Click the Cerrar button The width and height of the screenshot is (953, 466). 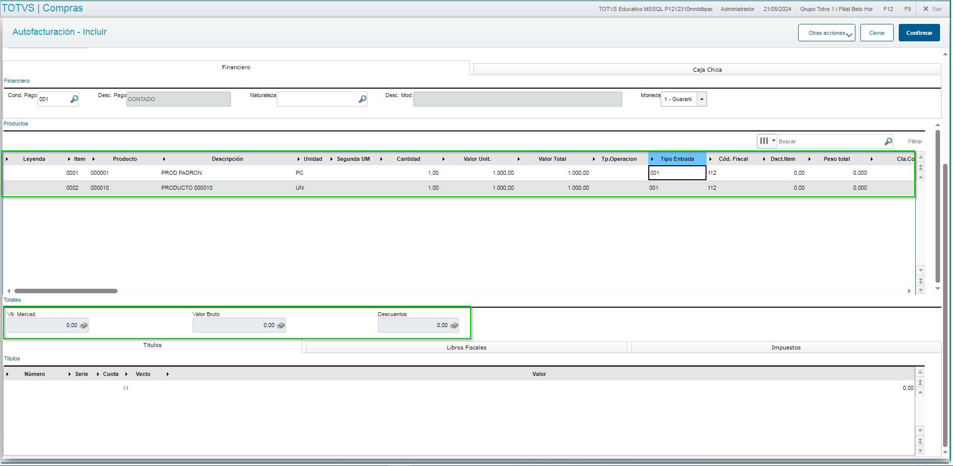[877, 33]
